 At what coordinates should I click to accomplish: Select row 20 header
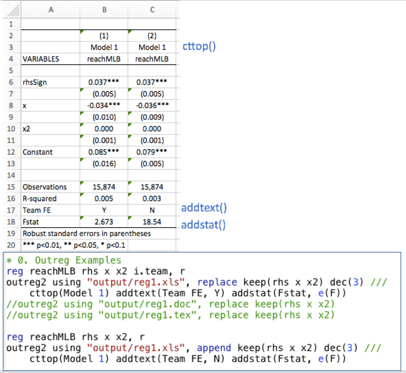point(11,245)
